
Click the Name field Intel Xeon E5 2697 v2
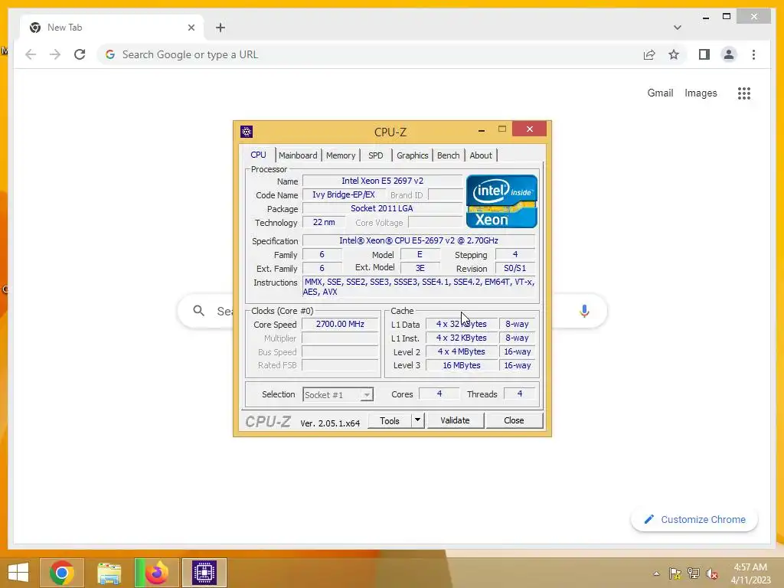[383, 181]
